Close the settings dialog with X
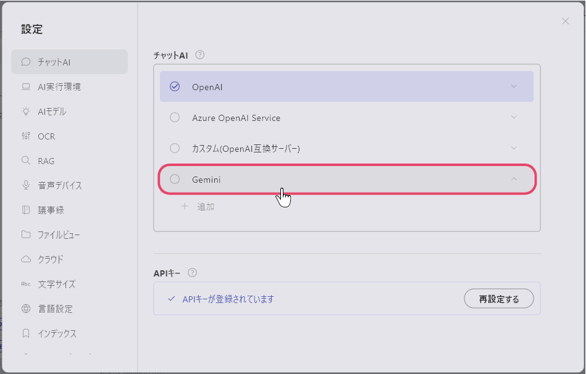586x374 pixels. (565, 21)
